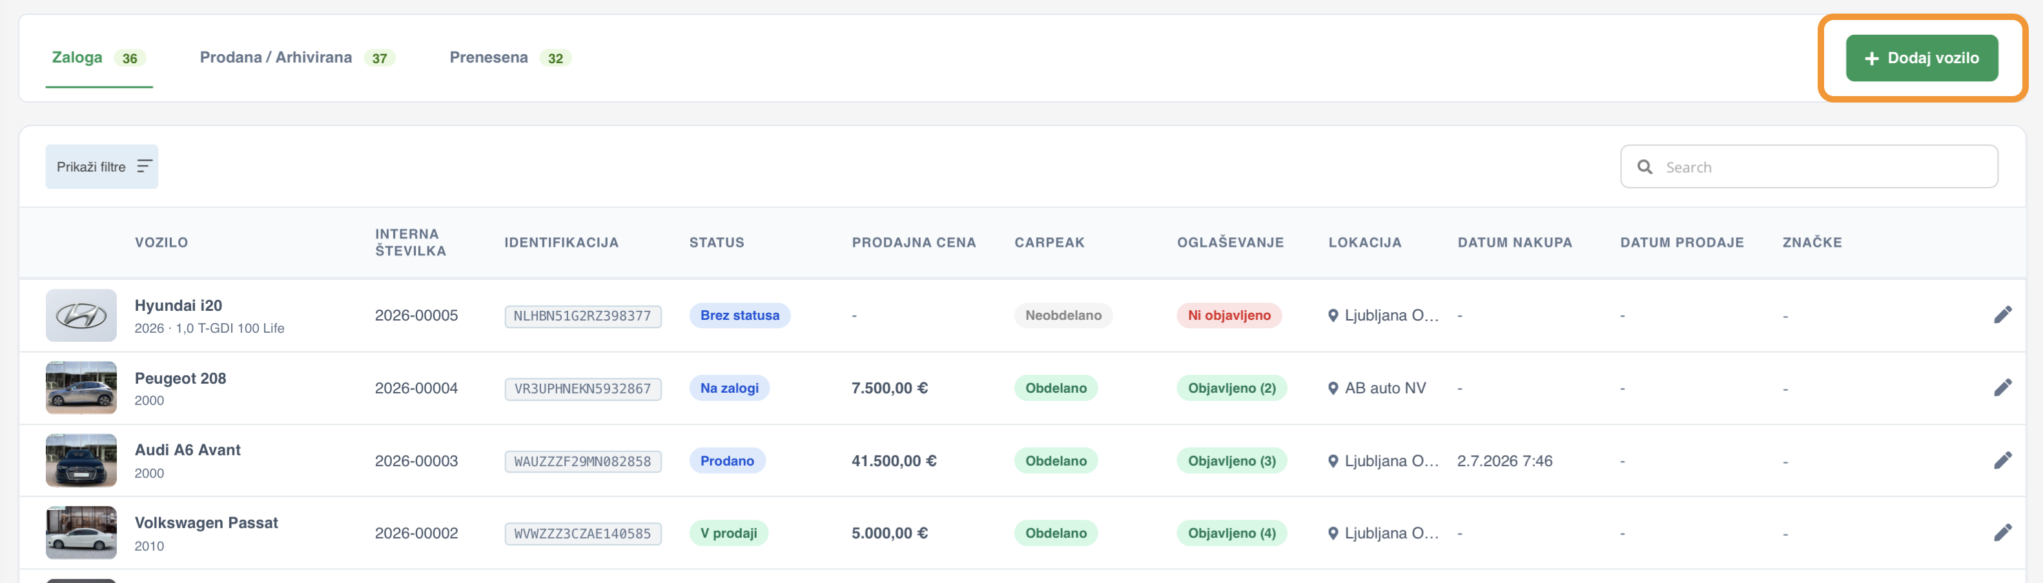Click the OGLAŠEVANJE column header
This screenshot has height=583, width=2043.
tap(1230, 242)
